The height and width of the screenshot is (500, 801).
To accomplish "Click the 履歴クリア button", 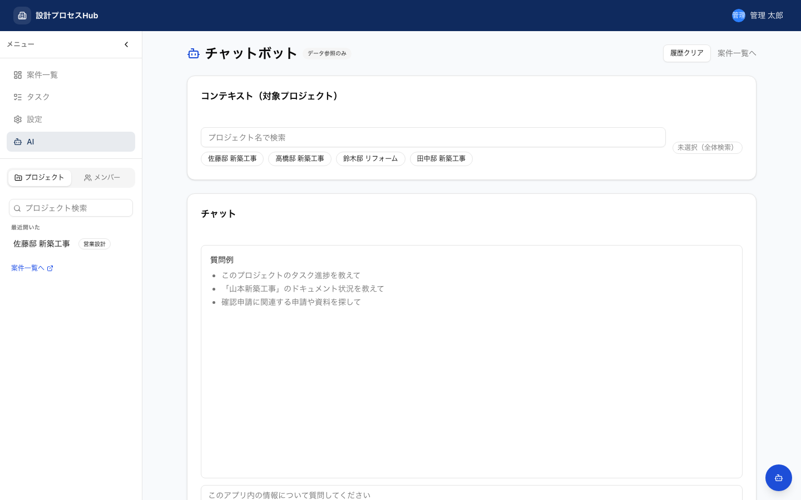I will pos(686,53).
